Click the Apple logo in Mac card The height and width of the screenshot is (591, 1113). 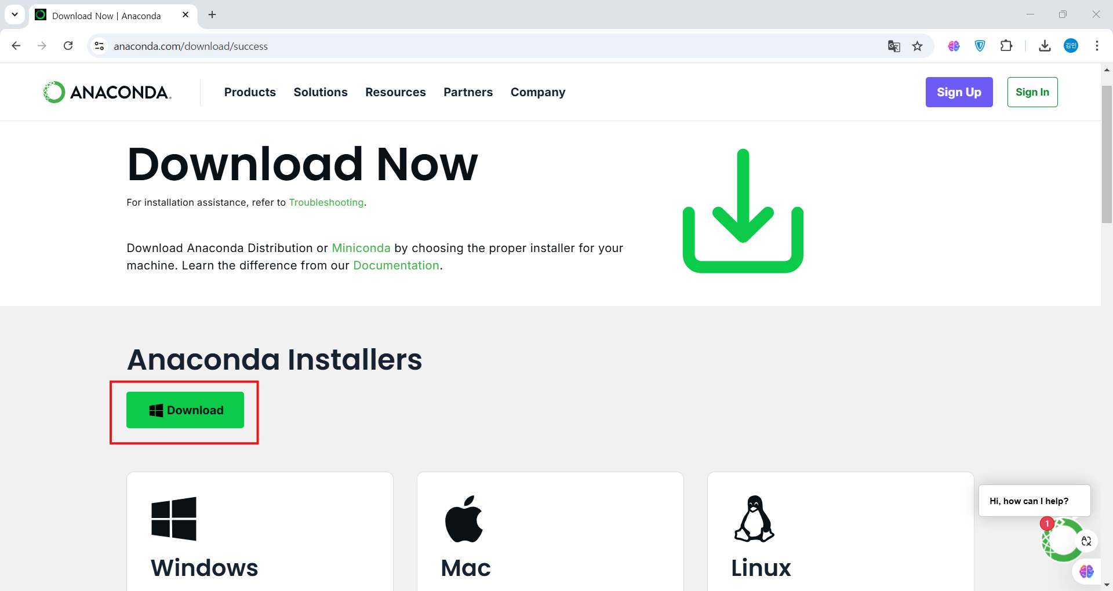464,519
